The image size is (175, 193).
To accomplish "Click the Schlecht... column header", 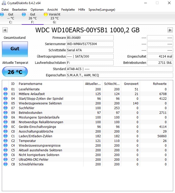I will pos(112,84).
